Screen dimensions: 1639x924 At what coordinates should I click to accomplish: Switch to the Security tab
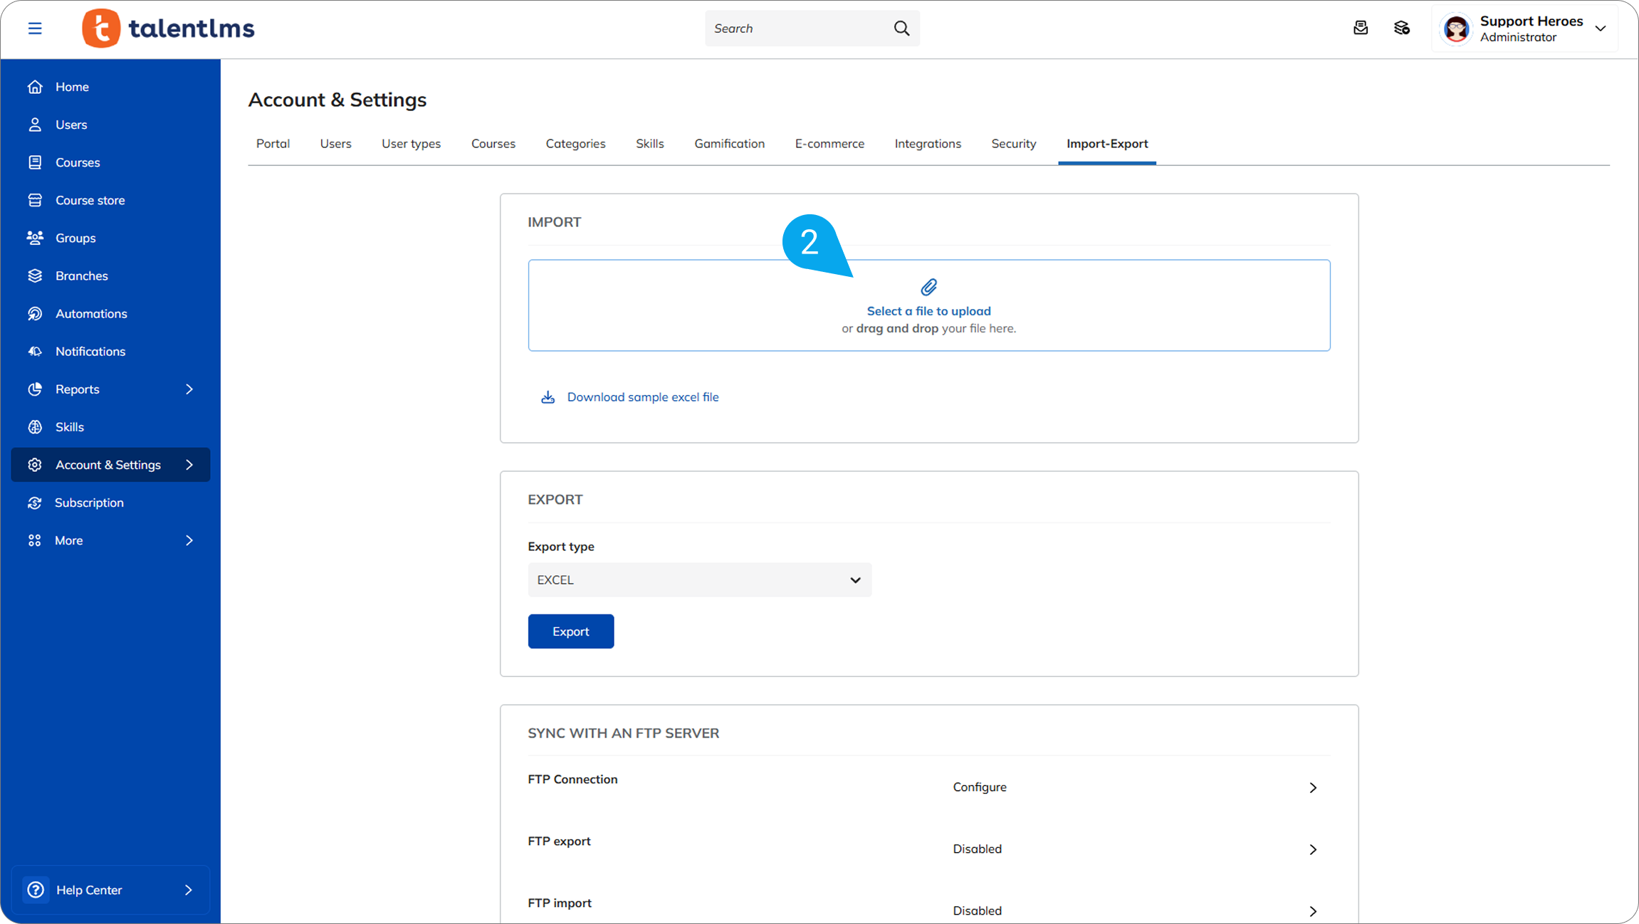coord(1013,144)
